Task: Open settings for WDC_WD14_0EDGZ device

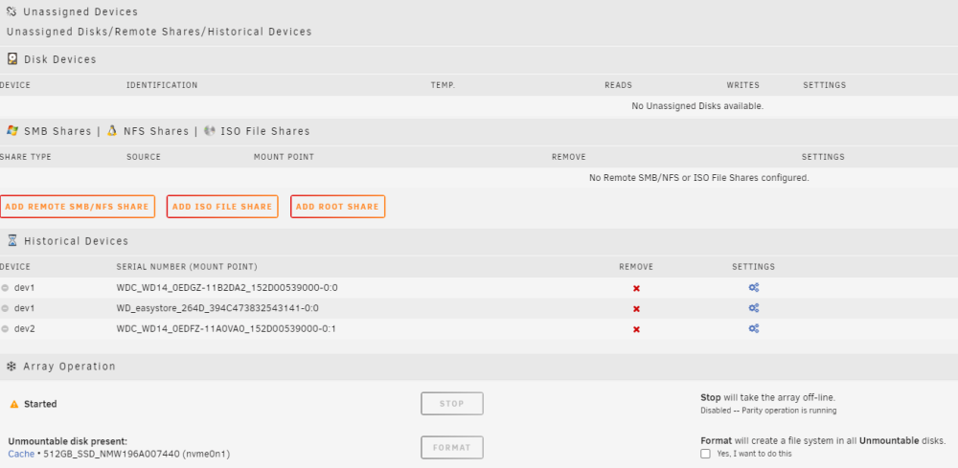Action: coord(754,287)
